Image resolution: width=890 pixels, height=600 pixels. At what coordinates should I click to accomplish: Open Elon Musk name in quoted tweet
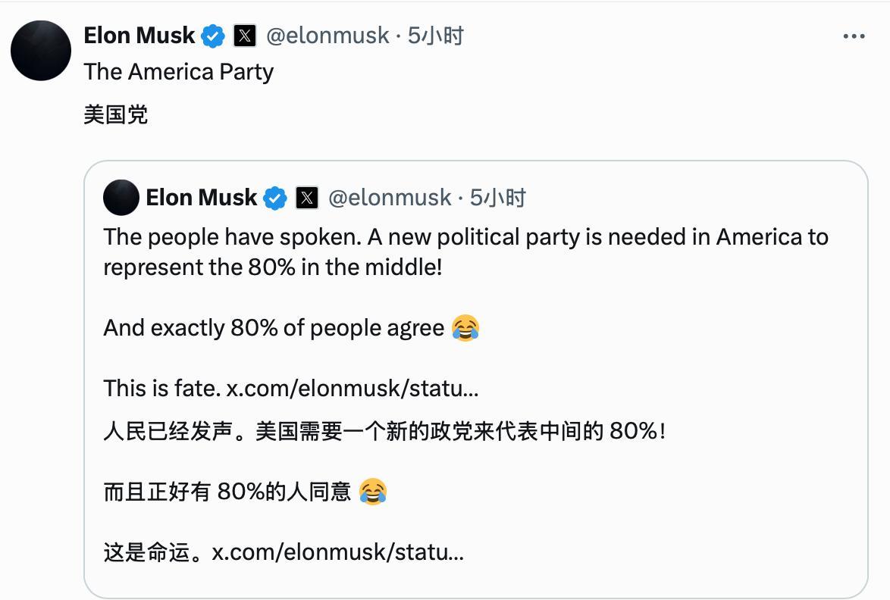(202, 198)
